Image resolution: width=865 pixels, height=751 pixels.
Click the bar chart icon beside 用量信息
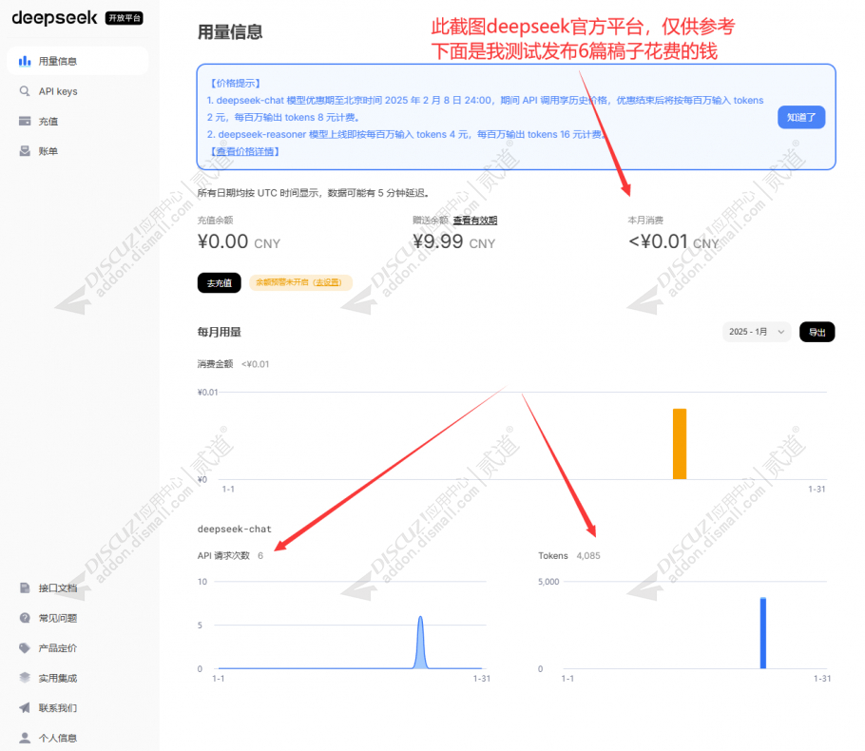tap(25, 61)
